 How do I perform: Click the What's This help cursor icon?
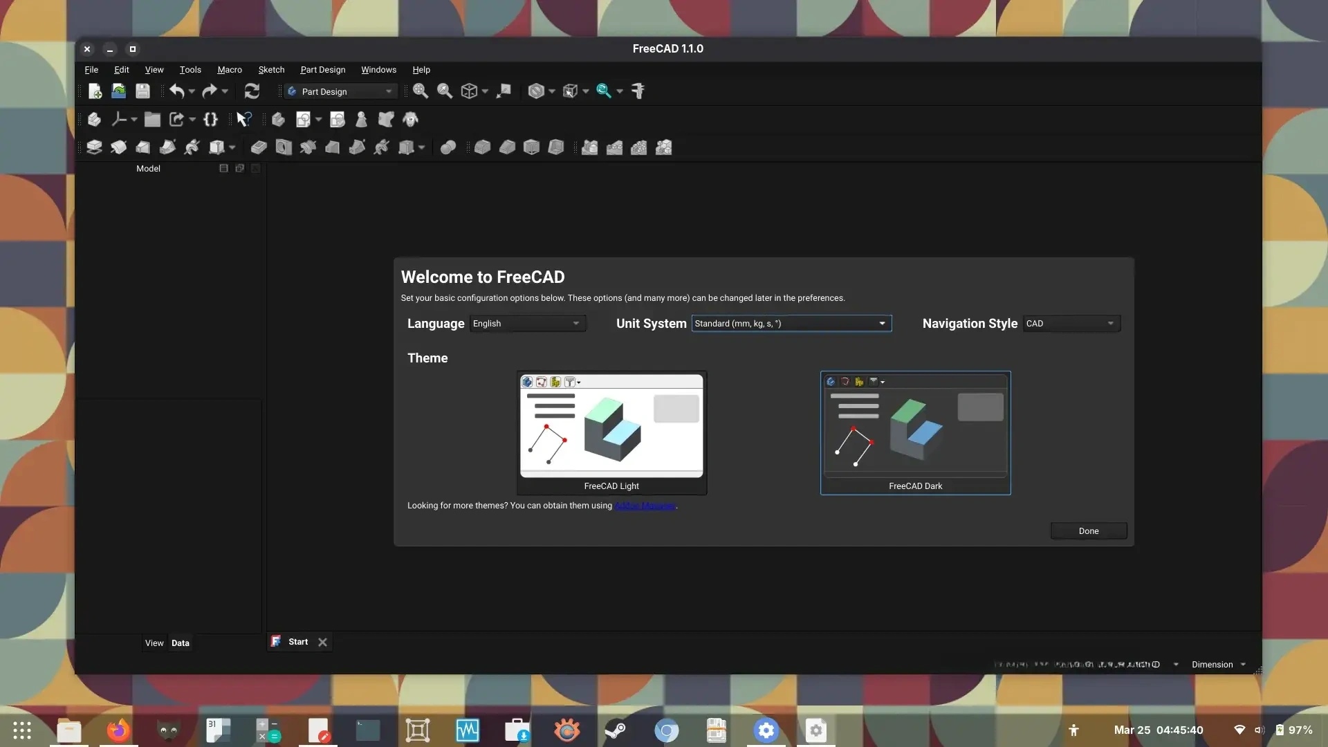click(x=243, y=120)
